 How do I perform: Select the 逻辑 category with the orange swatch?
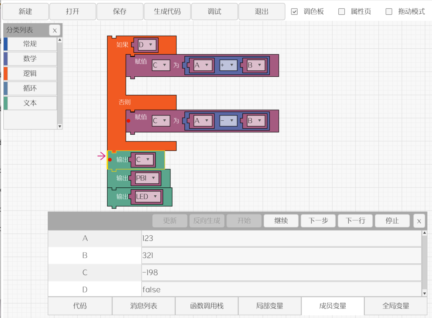[x=30, y=74]
